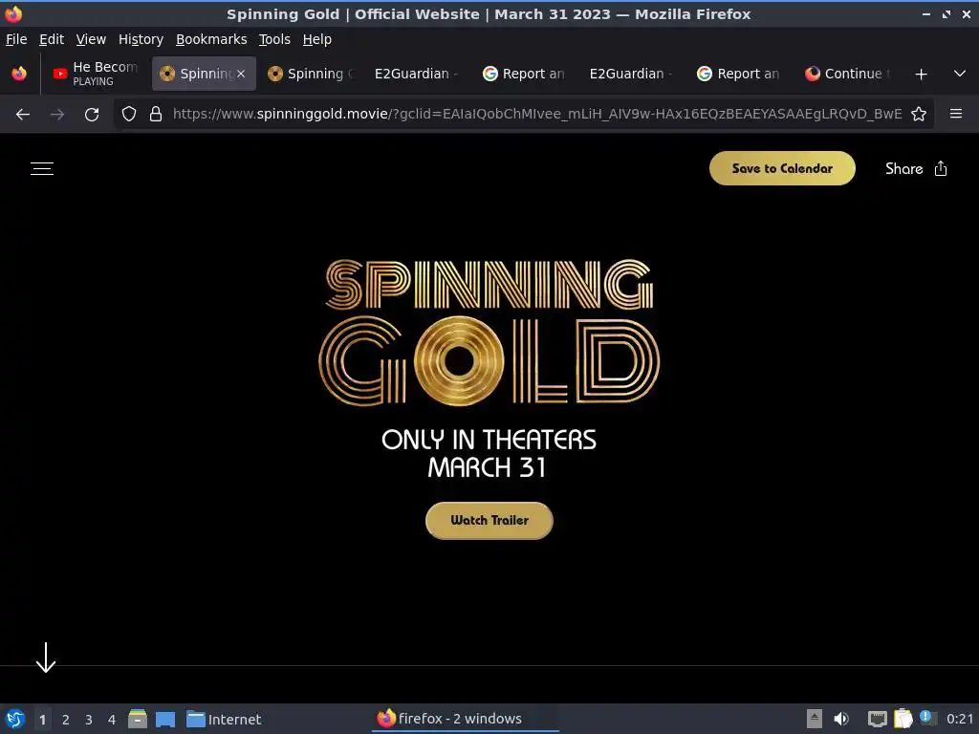Viewport: 979px width, 734px height.
Task: Show site security padlock info
Action: [156, 115]
